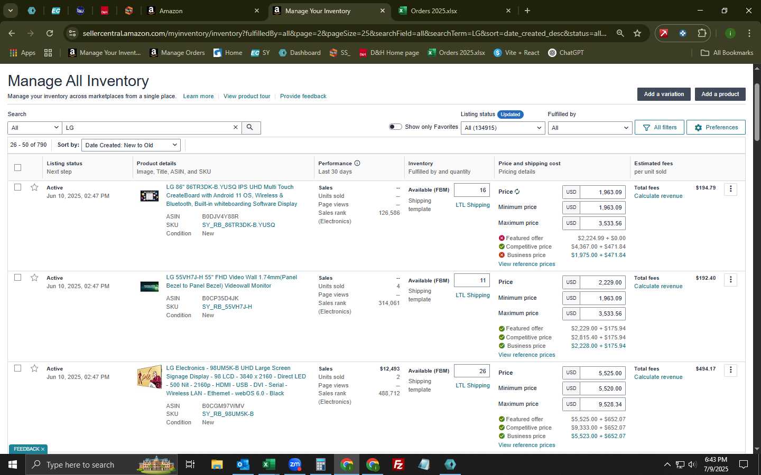Open the Calculator from the taskbar
Screen dimensions: 761x475
[320, 464]
